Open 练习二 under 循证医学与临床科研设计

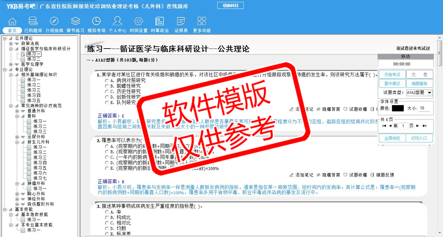coord(34,59)
